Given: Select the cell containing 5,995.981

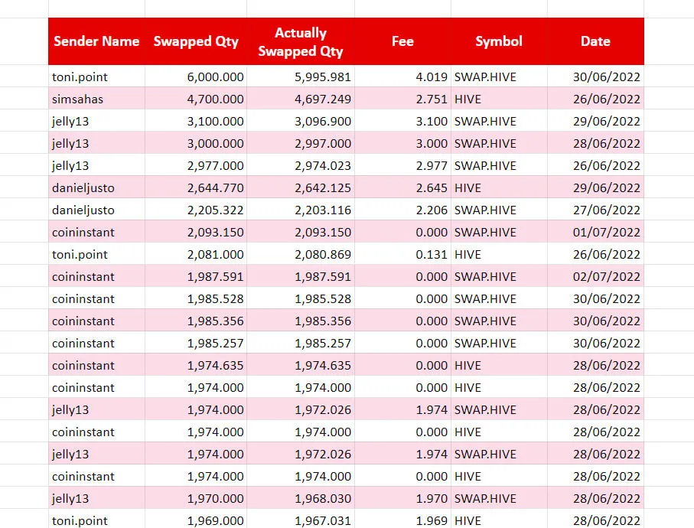Looking at the screenshot, I should (301, 76).
